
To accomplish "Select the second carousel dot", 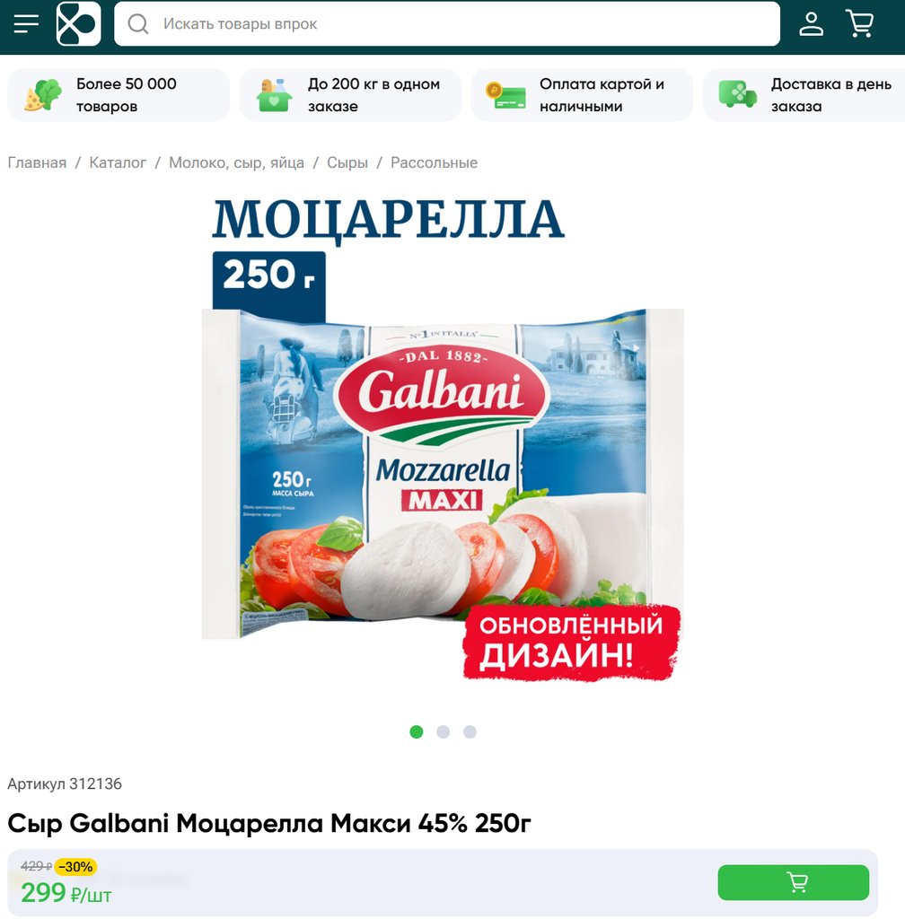I will 444,731.
